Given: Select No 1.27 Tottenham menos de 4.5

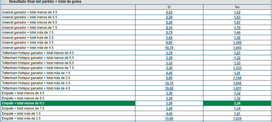Looking at the screenshot, I should click(x=237, y=53).
